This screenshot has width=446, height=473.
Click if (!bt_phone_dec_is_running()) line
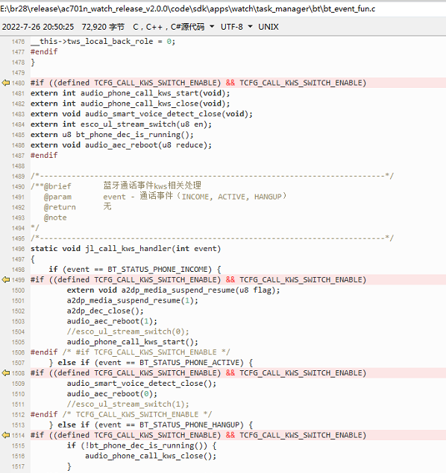142,445
